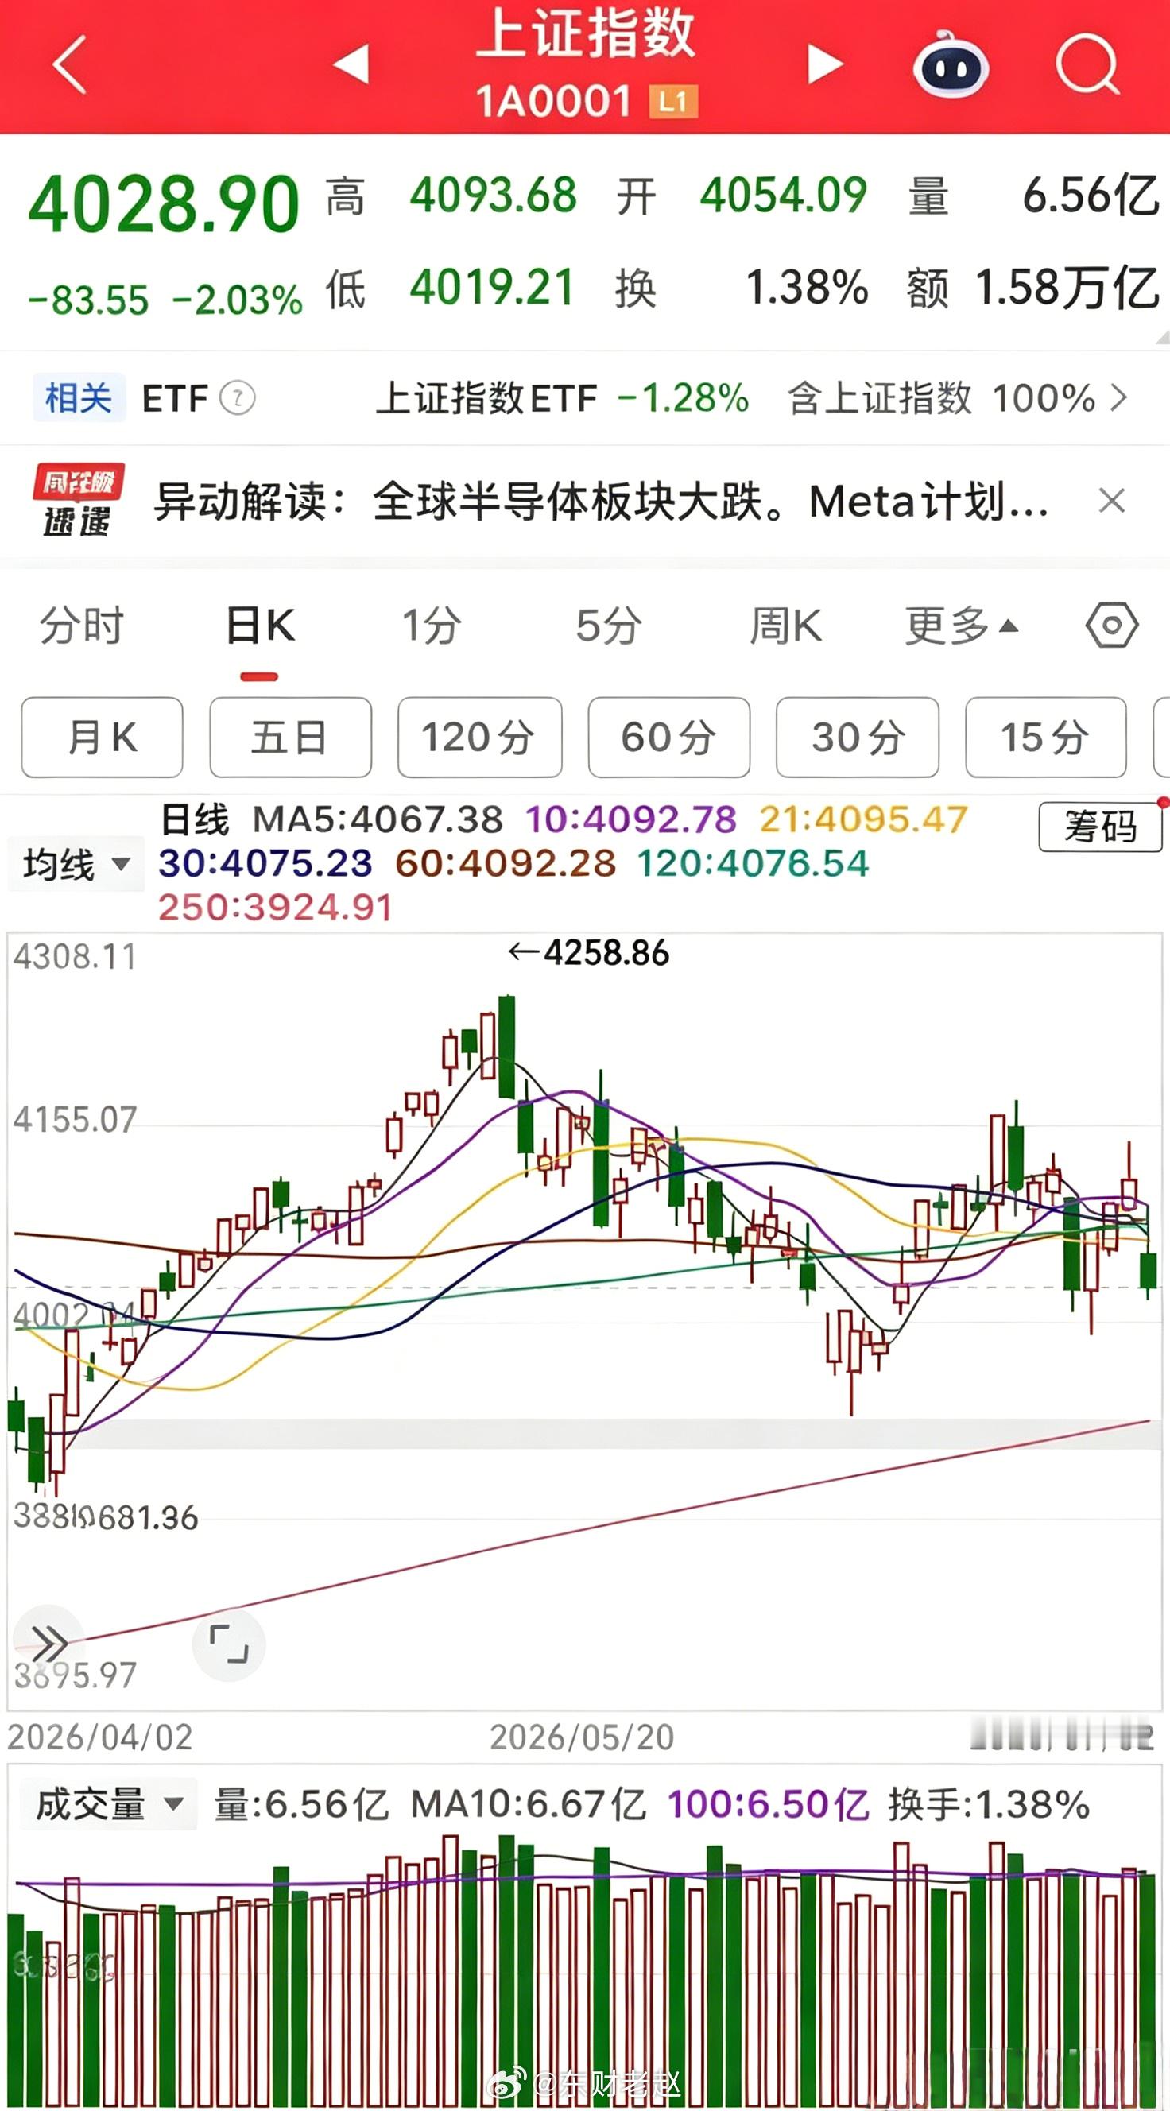Open the 均线 indicator dropdown
This screenshot has height=2111, width=1170.
point(76,865)
